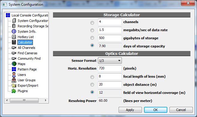Click the System Configuration window title icon
Viewport: 197px width, 117px height.
(x=5, y=4)
